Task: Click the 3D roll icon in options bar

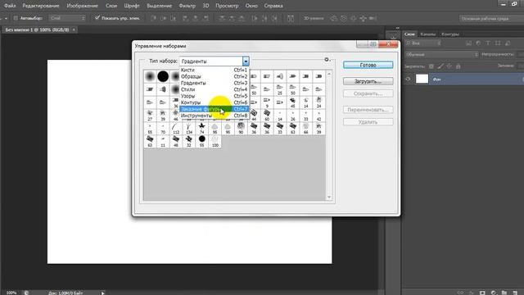Action: point(344,18)
